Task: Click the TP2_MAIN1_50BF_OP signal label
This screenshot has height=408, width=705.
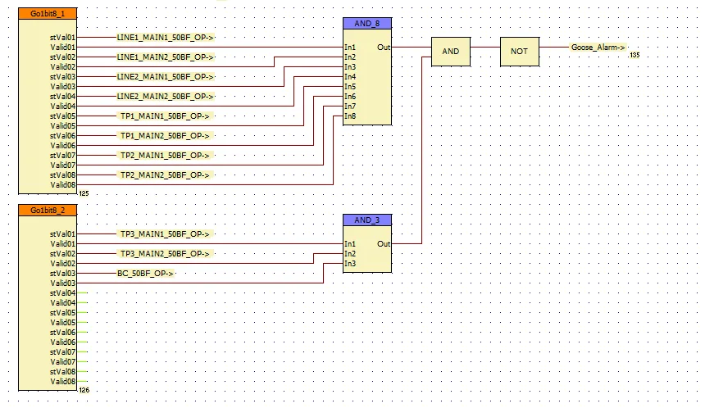Action: (165, 156)
